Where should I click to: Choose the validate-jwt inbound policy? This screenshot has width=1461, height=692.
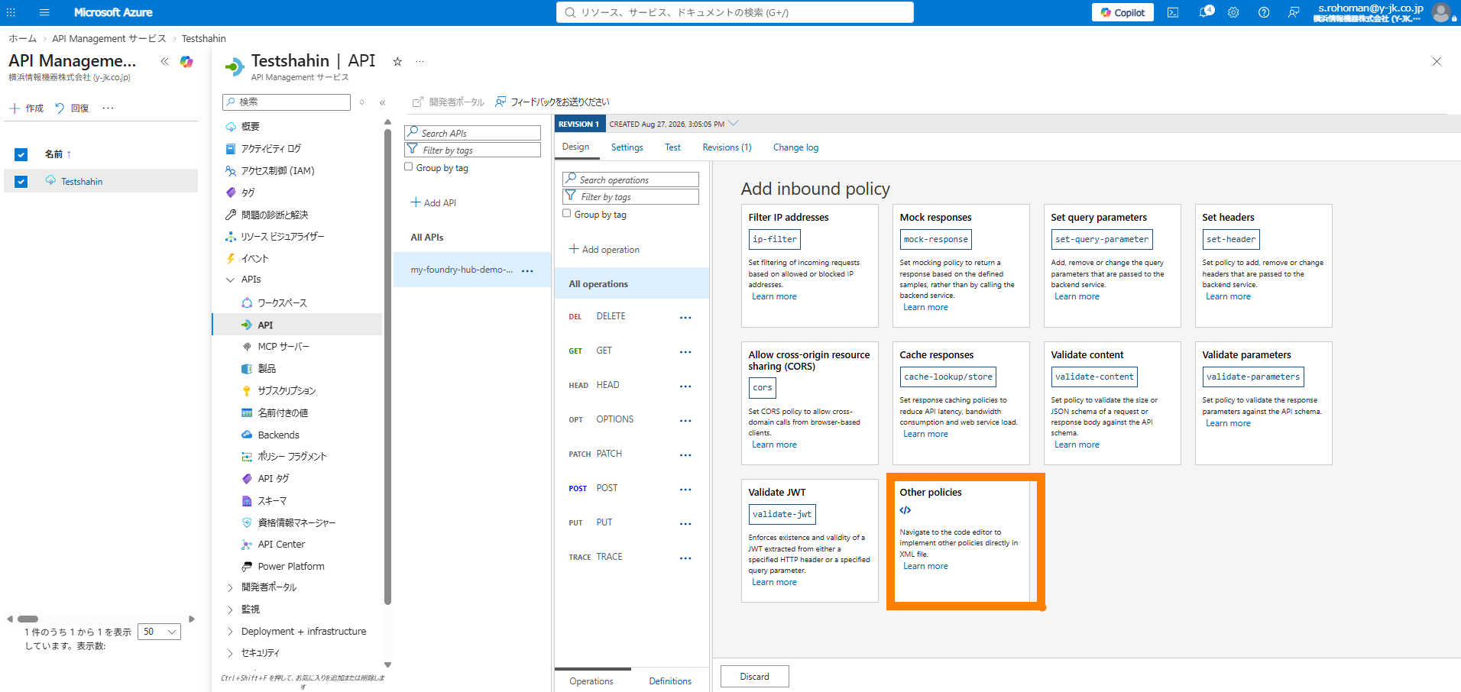(x=782, y=515)
